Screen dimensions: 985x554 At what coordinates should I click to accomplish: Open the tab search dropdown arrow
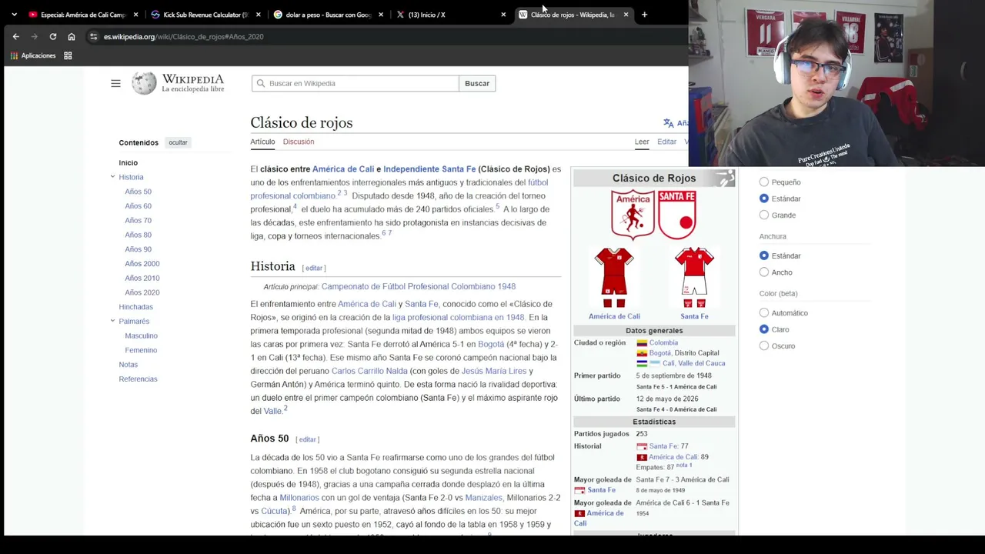coord(14,15)
